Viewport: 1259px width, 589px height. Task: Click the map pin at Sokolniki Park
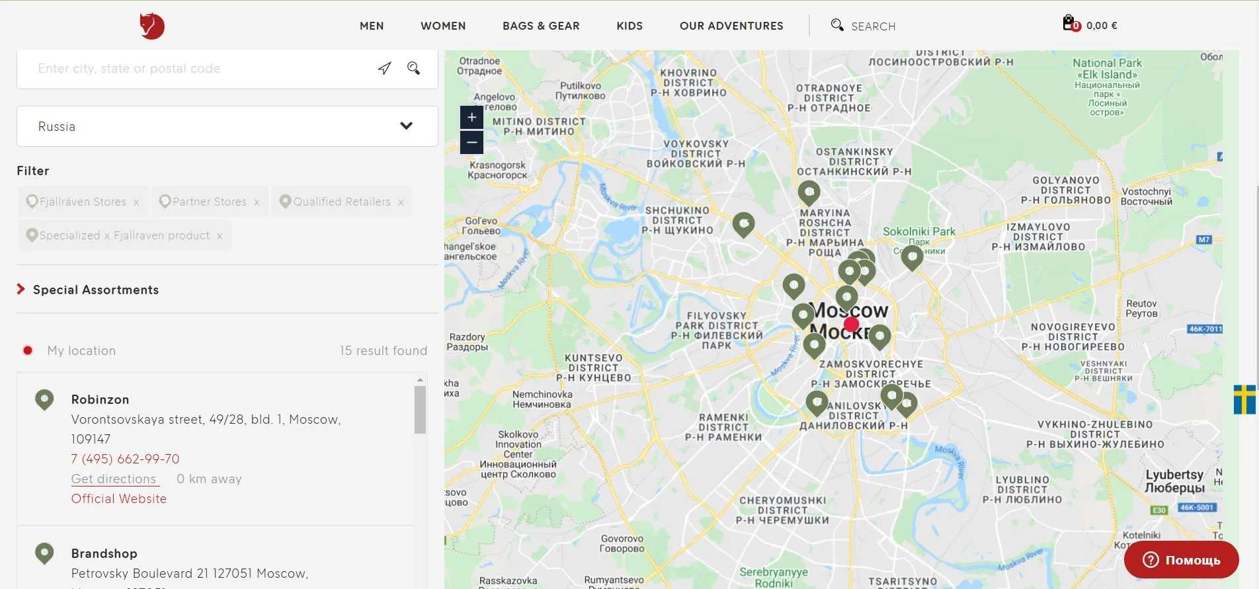912,257
